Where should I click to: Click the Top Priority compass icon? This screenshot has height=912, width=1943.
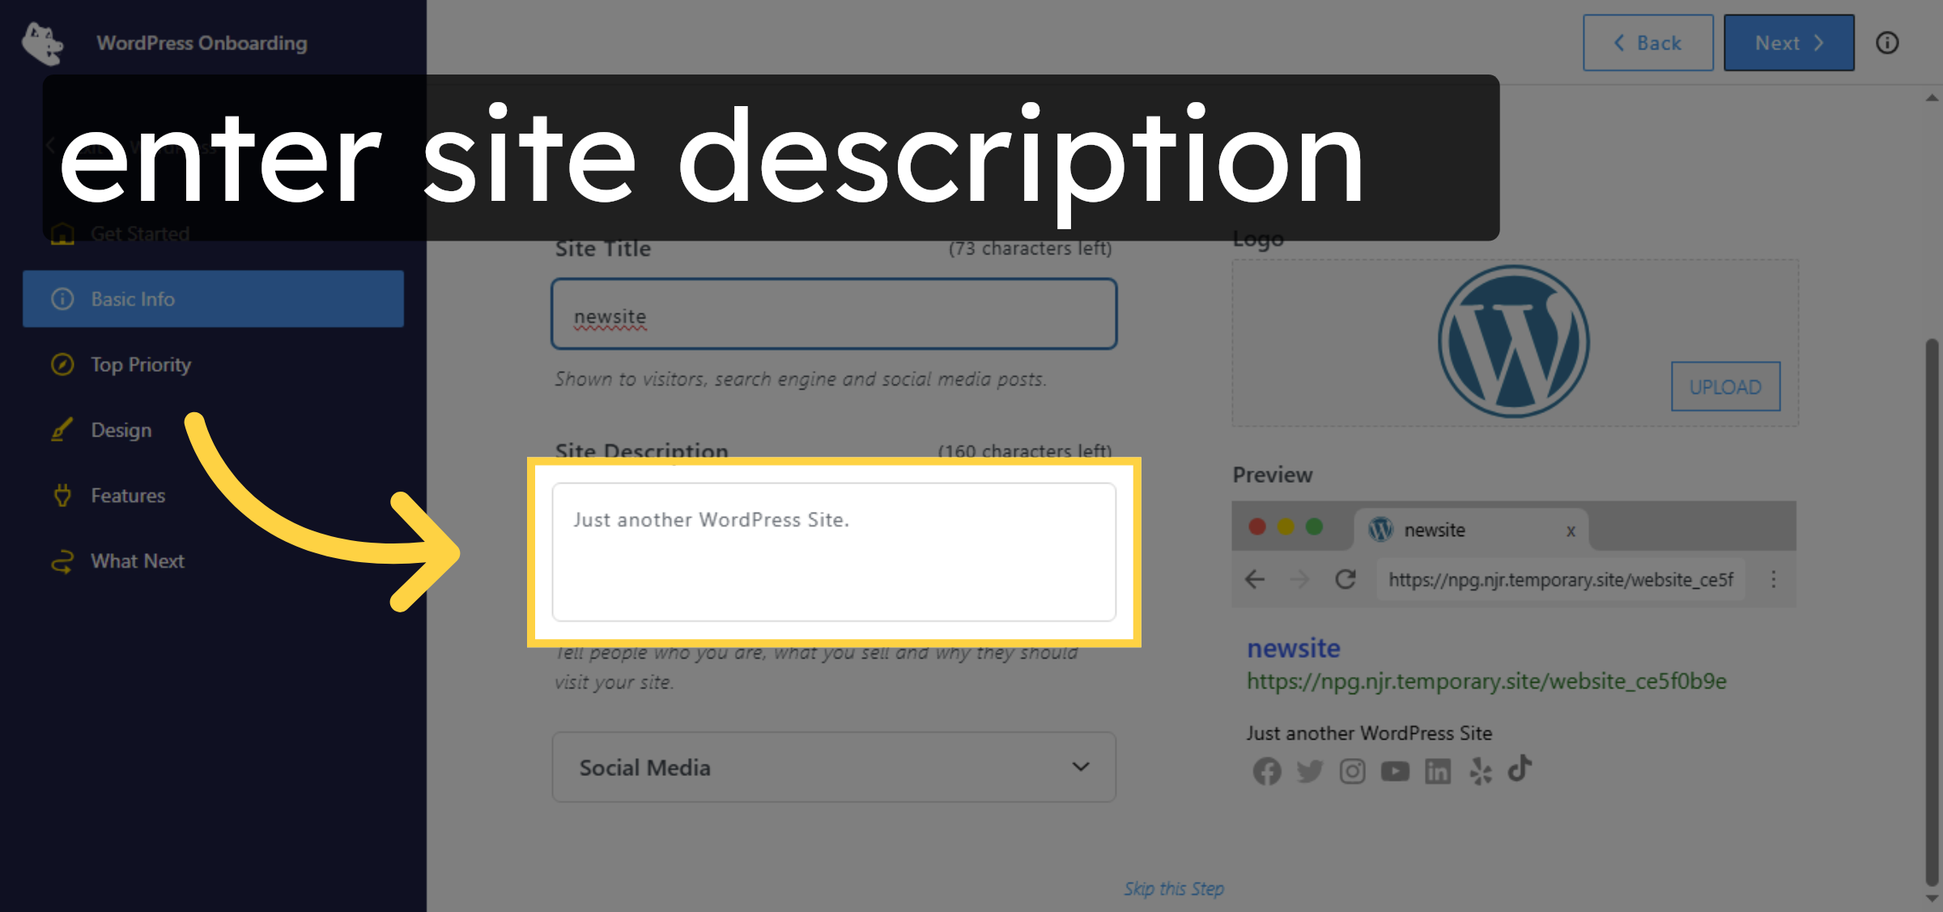pos(63,364)
